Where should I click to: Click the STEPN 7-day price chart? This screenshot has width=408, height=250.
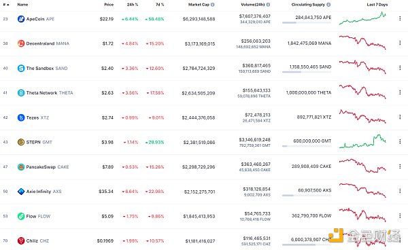(x=362, y=141)
